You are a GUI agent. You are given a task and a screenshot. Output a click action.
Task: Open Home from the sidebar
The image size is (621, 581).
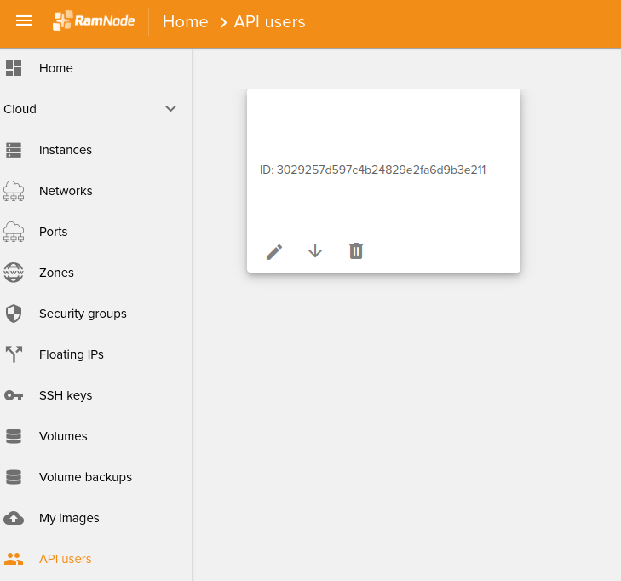tap(56, 68)
